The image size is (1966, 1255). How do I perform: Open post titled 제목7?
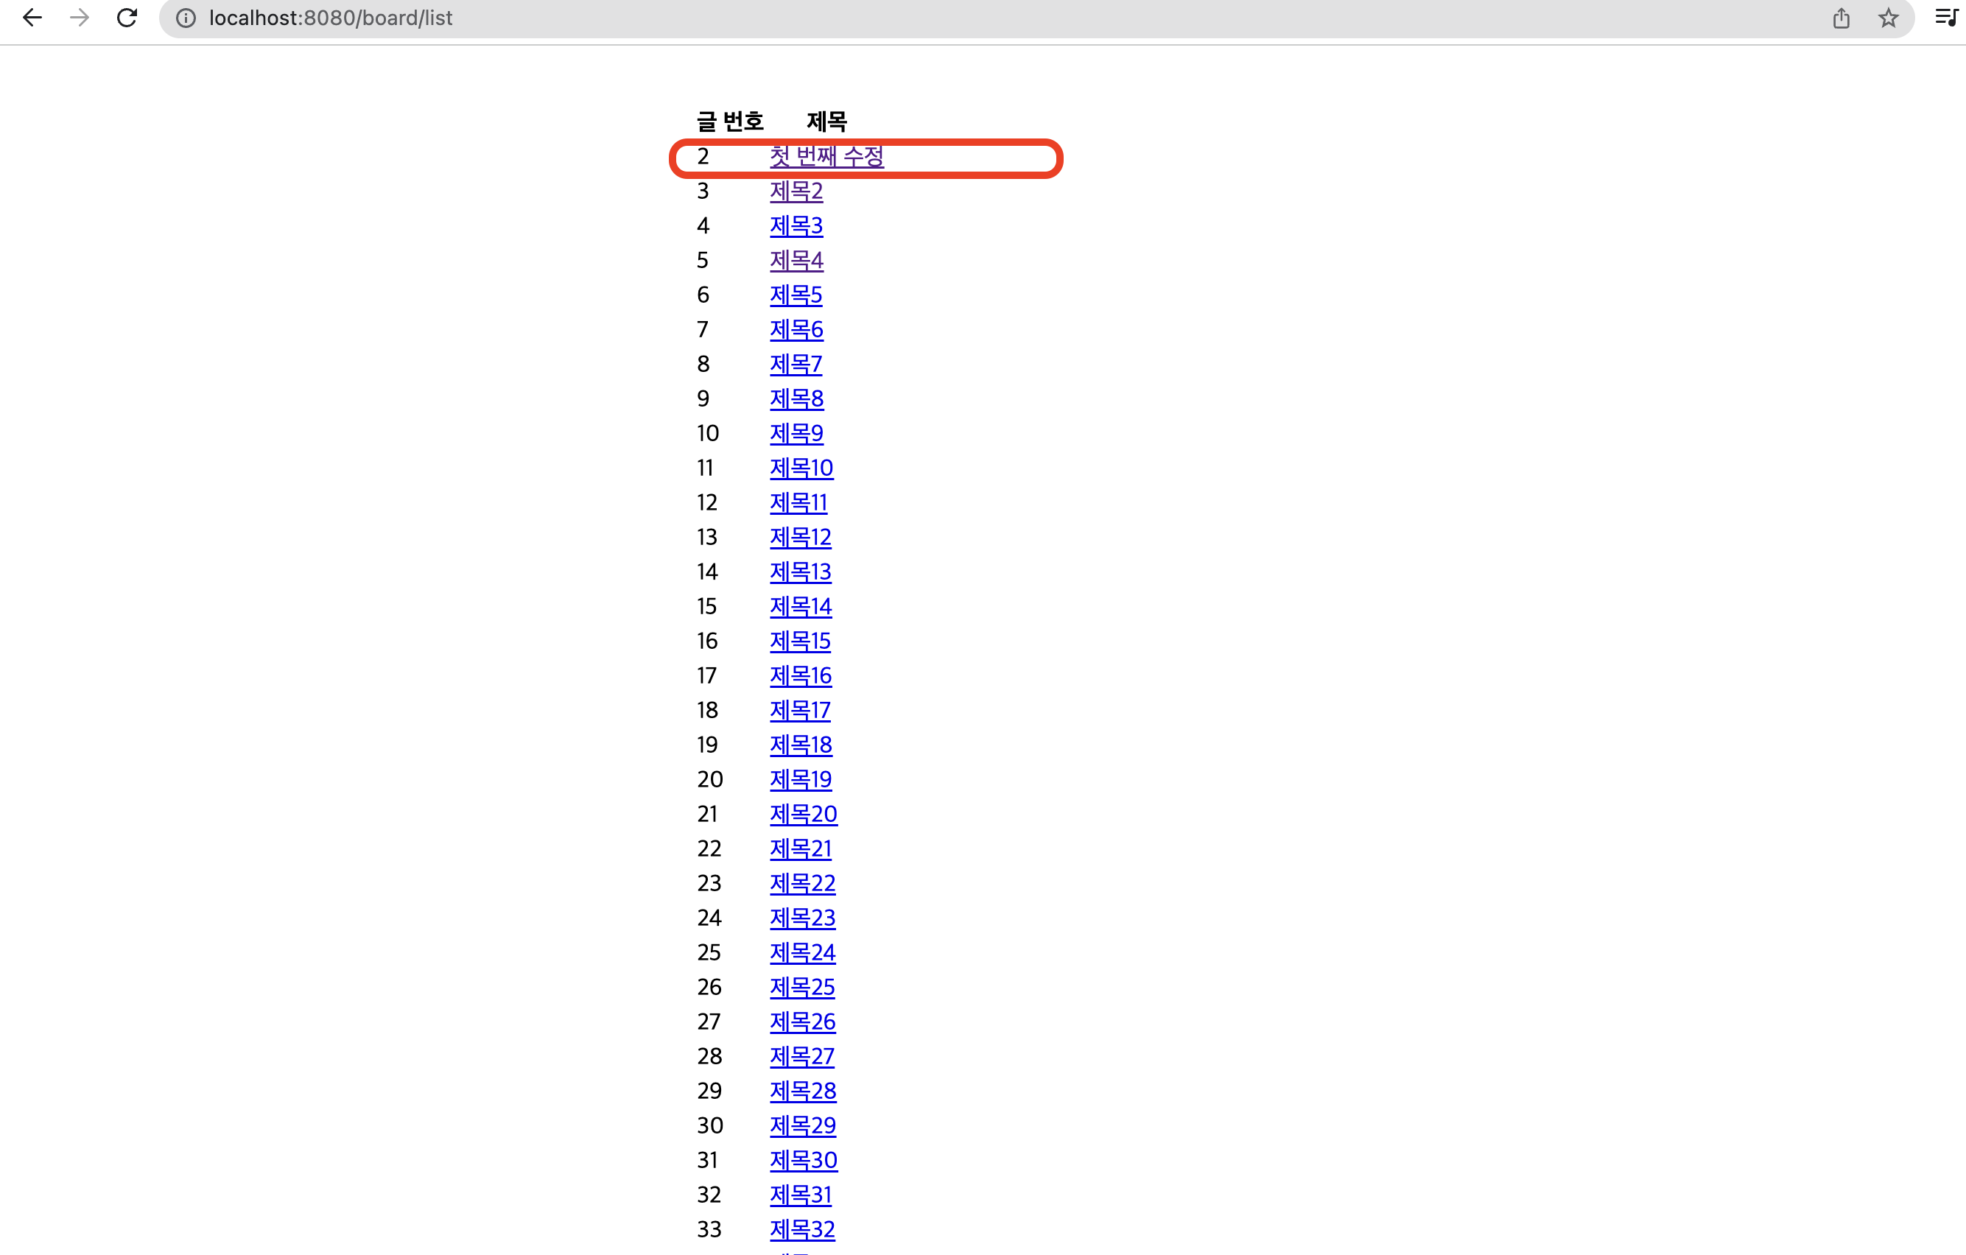[796, 364]
